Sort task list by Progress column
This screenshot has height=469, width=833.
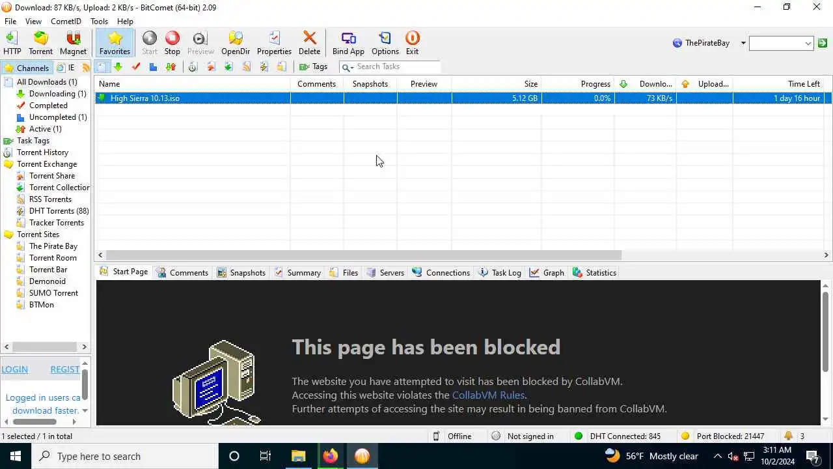pyautogui.click(x=578, y=84)
